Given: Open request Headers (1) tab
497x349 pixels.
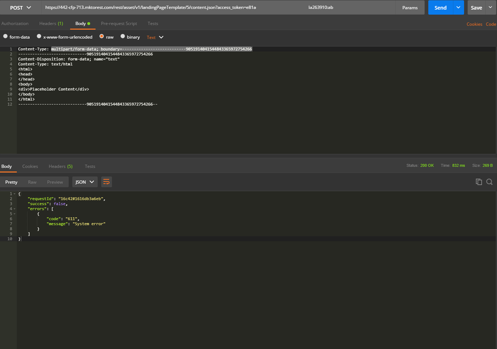Looking at the screenshot, I should [51, 23].
